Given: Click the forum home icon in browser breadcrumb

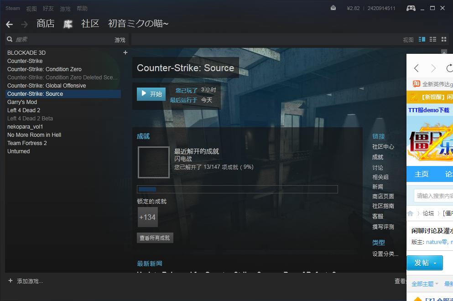Looking at the screenshot, I should pyautogui.click(x=410, y=213).
